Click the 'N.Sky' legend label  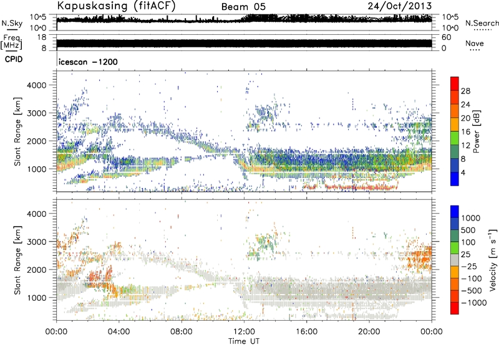pyautogui.click(x=12, y=23)
